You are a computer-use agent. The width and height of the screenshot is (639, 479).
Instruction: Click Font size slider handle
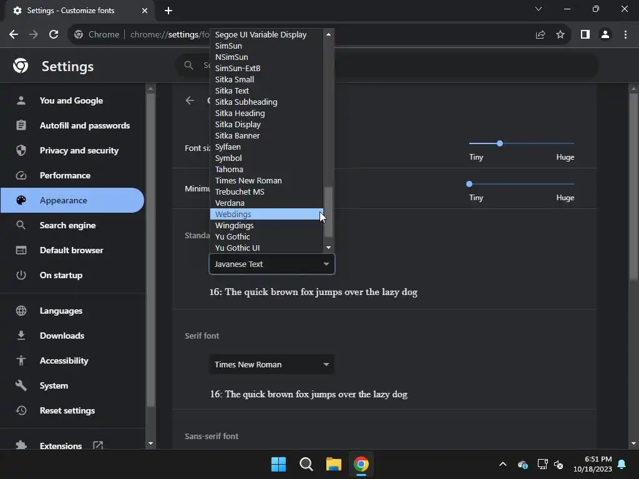pos(500,143)
